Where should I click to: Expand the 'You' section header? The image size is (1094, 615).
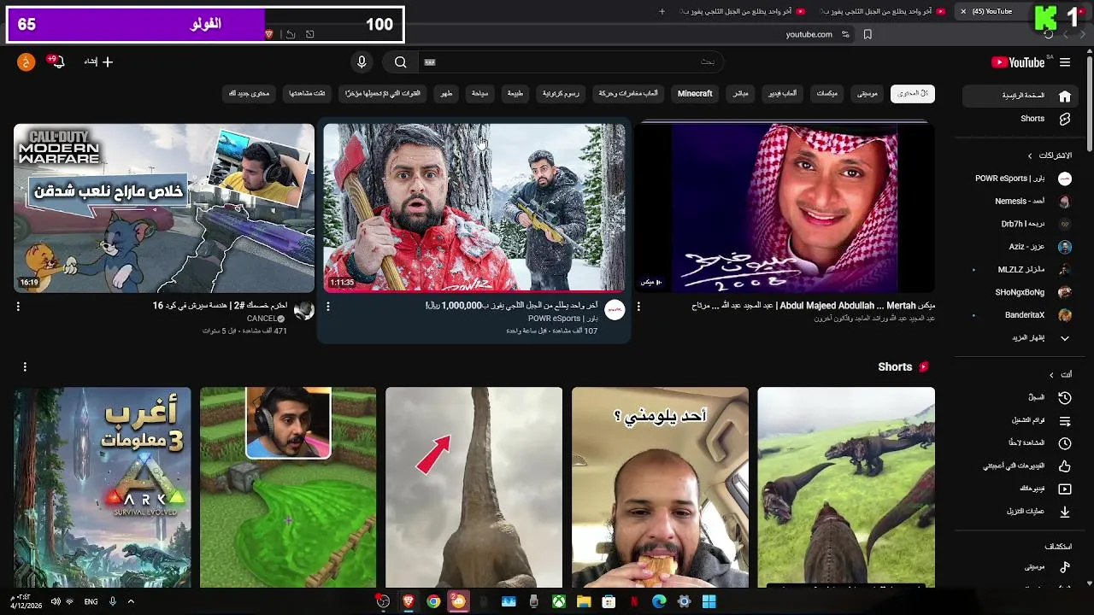1060,374
